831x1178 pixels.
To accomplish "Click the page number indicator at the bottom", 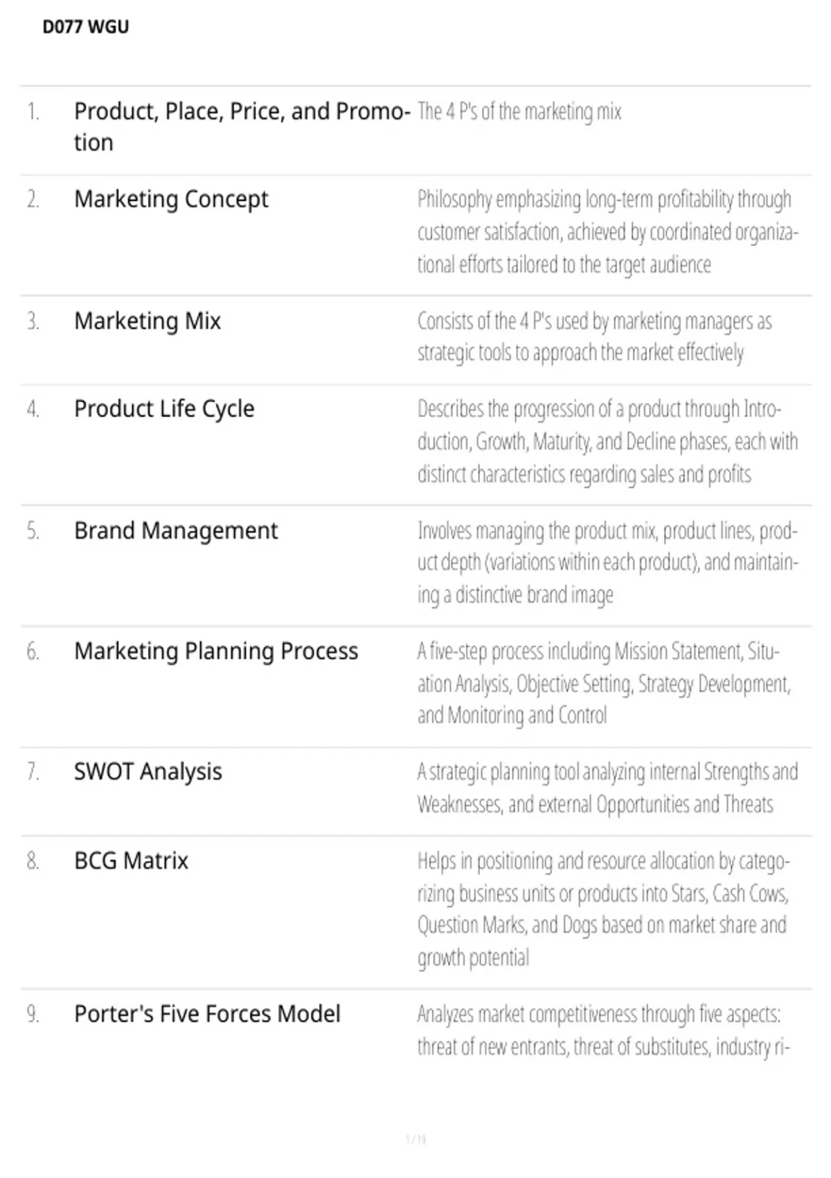I will (415, 1139).
